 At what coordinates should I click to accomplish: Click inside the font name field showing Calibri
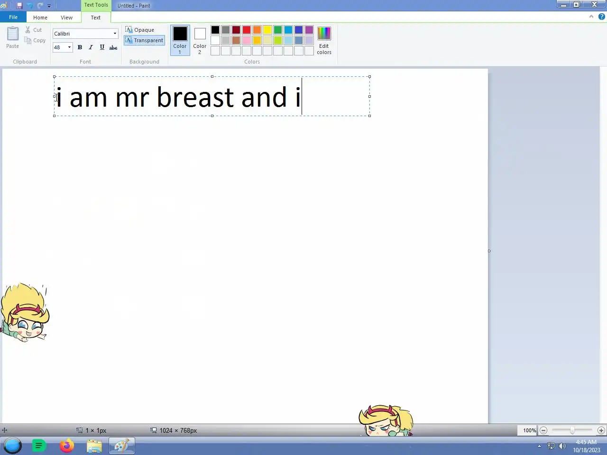click(x=82, y=34)
